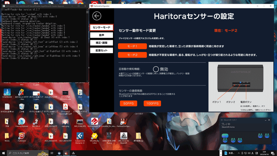Open ゆかりねっと desktop shortcut
Image resolution: width=277 pixels, height=156 pixels.
click(36, 123)
